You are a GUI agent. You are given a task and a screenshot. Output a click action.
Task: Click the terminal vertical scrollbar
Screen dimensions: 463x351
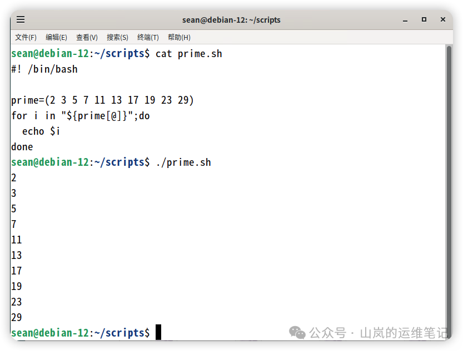tap(449, 191)
